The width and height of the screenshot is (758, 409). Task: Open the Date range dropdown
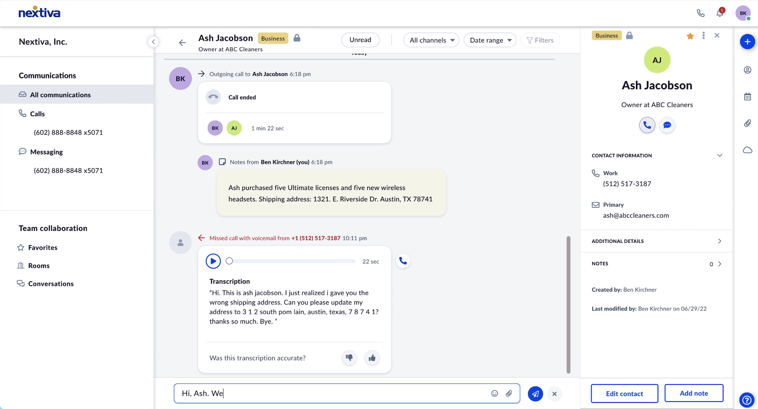[x=490, y=40]
